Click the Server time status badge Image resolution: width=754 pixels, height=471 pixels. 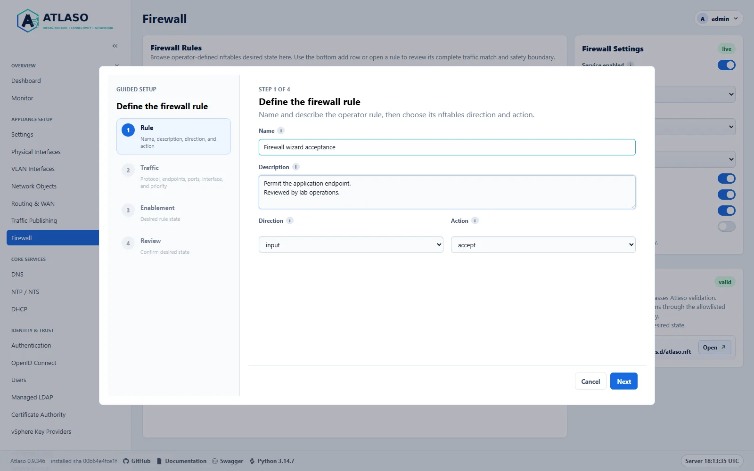coord(712,461)
